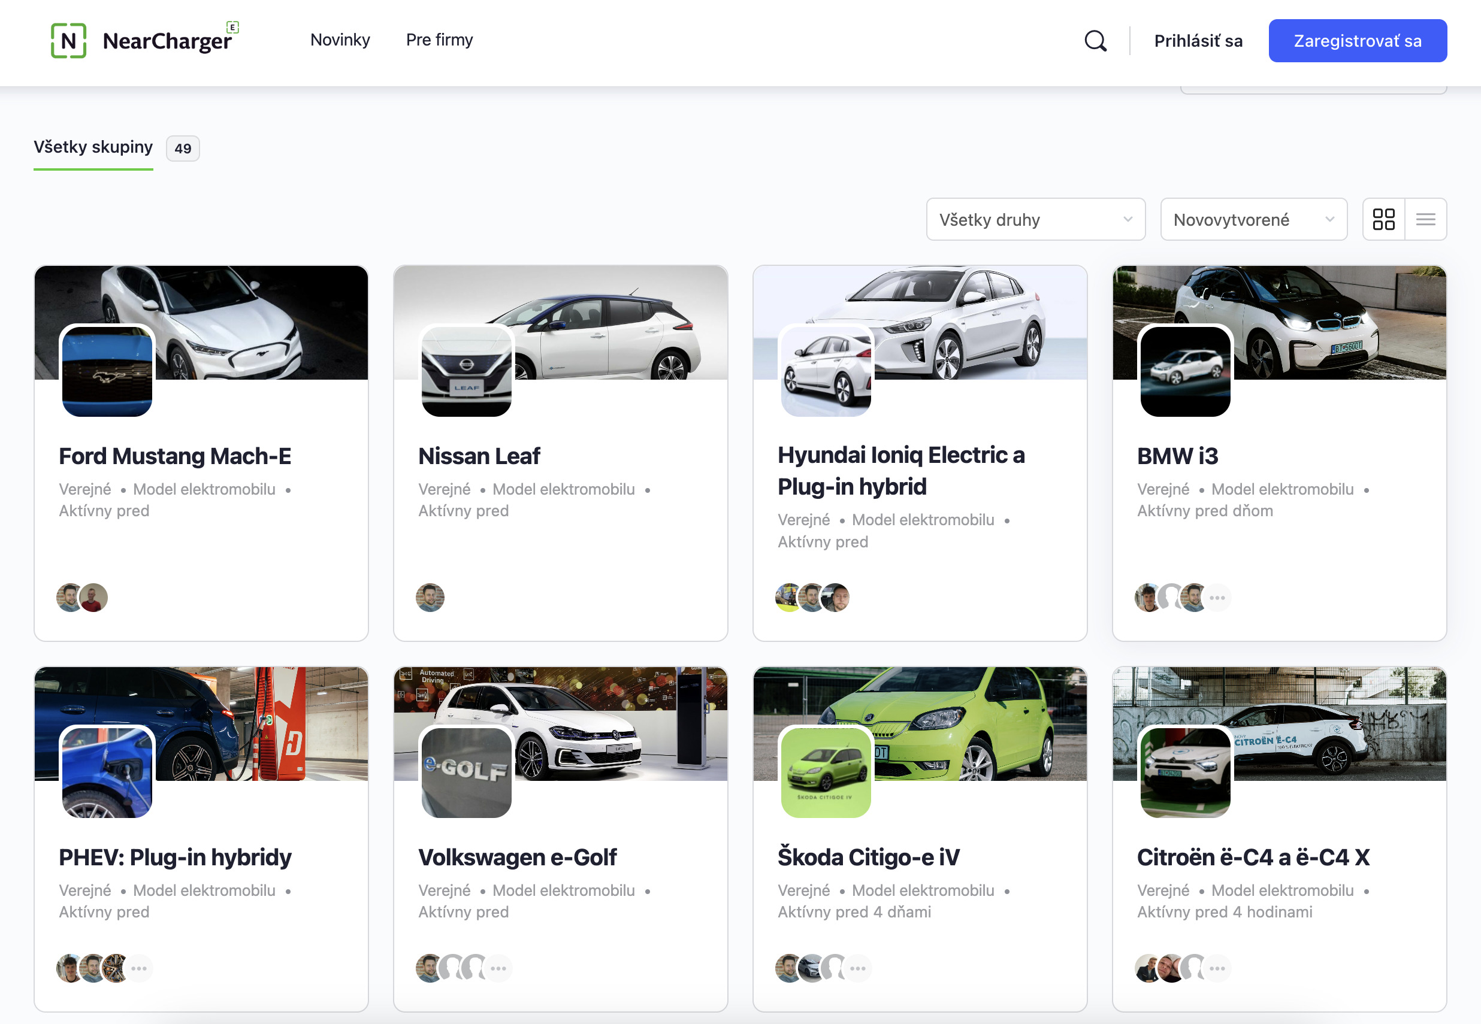Click 'Aktívny pred dňom' text
Image resolution: width=1481 pixels, height=1024 pixels.
1205,511
